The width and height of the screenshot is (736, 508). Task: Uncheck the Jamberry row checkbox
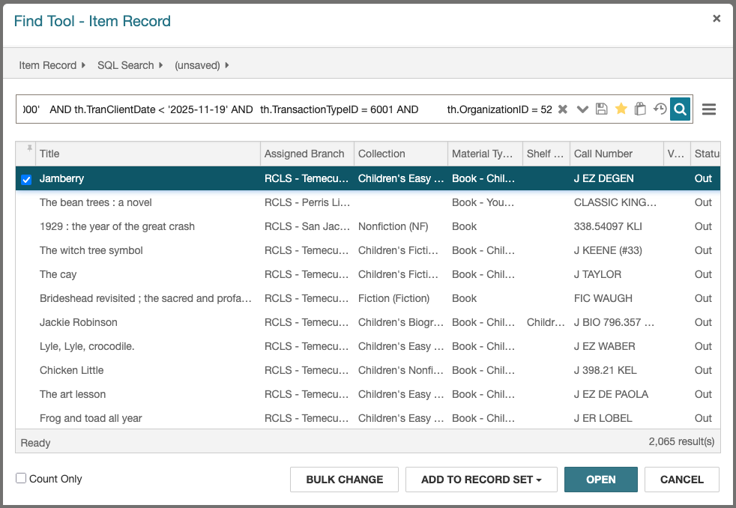(26, 178)
